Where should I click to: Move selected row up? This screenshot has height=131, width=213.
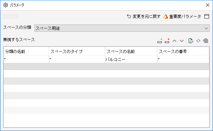point(174,41)
